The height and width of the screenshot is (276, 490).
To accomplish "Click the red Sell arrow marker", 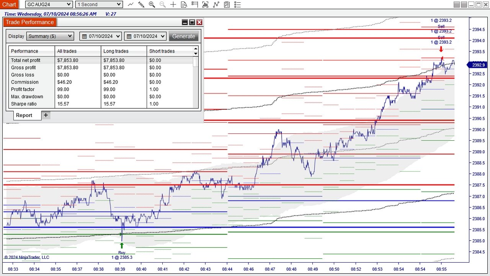I will 441,49.
